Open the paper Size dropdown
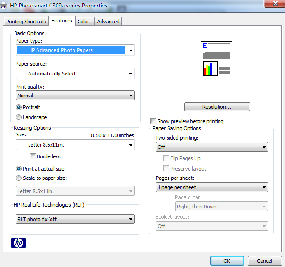Image resolution: width=285 pixels, height=267 pixels. pyautogui.click(x=75, y=145)
